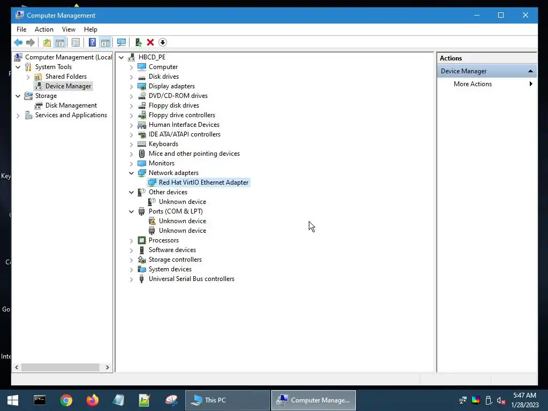The height and width of the screenshot is (411, 548).
Task: Open the Help menu
Action: pos(90,29)
